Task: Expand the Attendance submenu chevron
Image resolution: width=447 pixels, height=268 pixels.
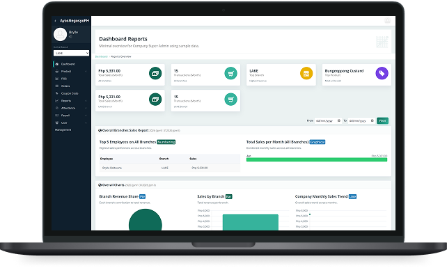Action: [x=86, y=108]
